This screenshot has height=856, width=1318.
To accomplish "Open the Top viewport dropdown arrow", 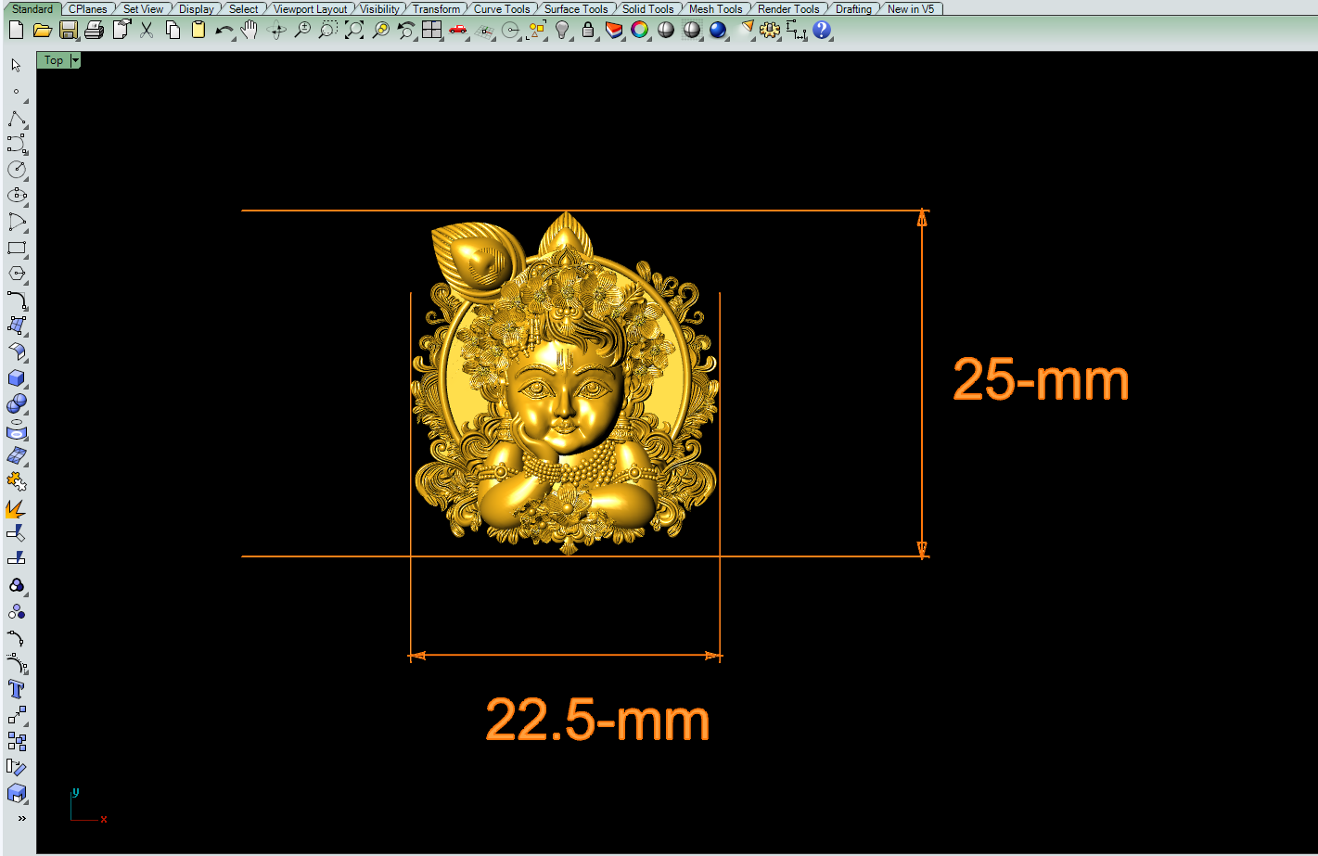I will tap(75, 60).
